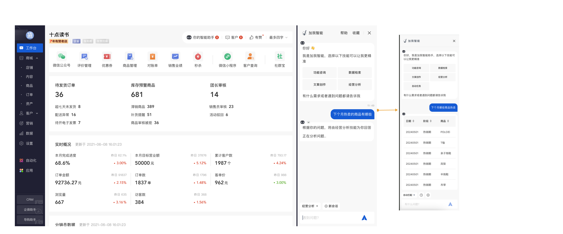Click the 商品管理 product management icon

tap(130, 56)
